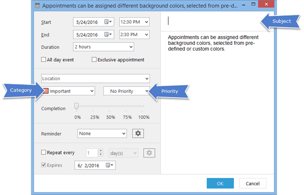Decrease the repeat interval with down arrow
This screenshot has height=195, width=304.
pyautogui.click(x=101, y=155)
